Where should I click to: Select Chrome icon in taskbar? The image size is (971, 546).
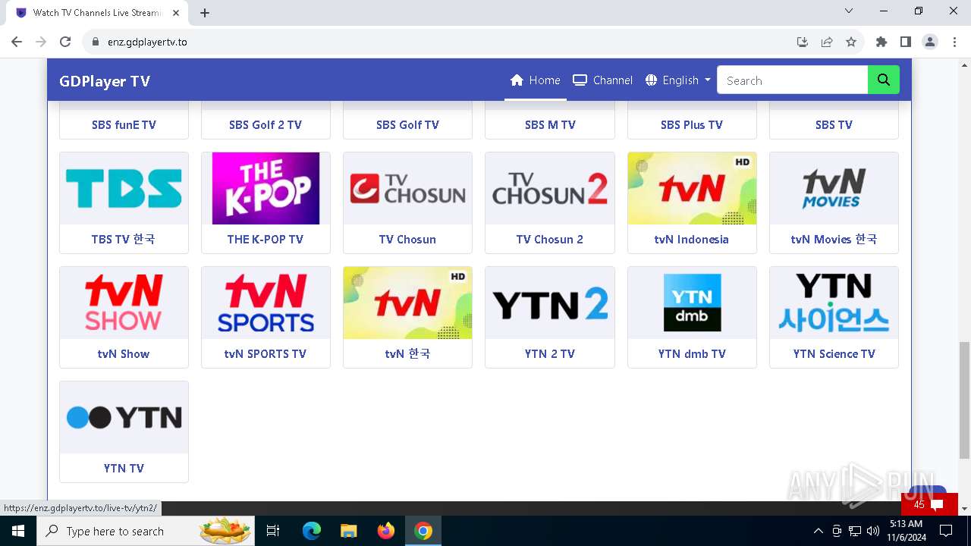coord(423,531)
